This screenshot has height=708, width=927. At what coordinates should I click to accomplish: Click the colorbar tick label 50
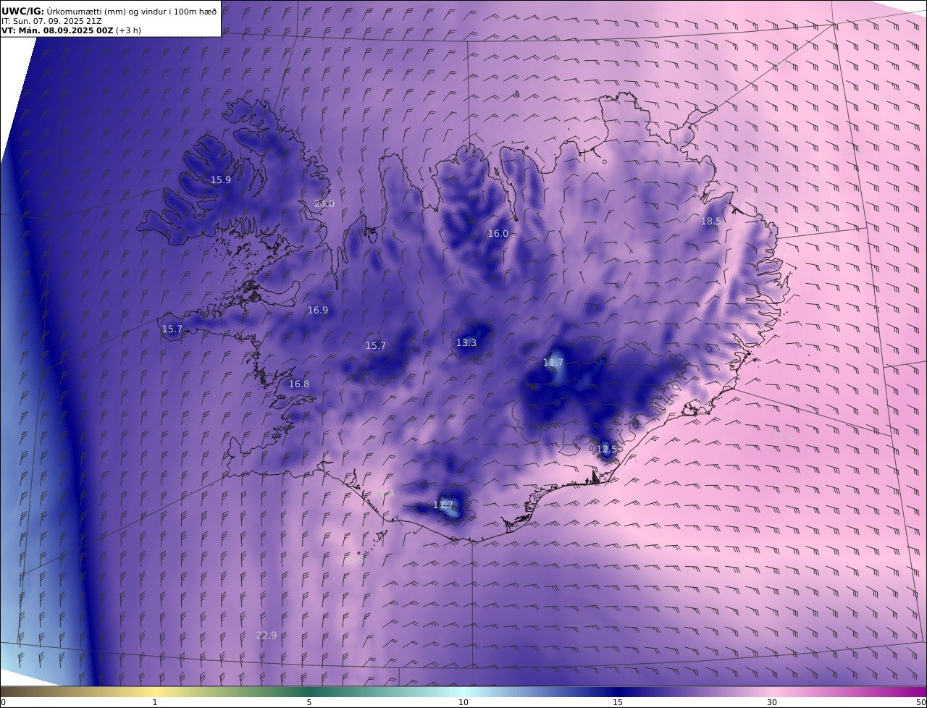(x=921, y=702)
